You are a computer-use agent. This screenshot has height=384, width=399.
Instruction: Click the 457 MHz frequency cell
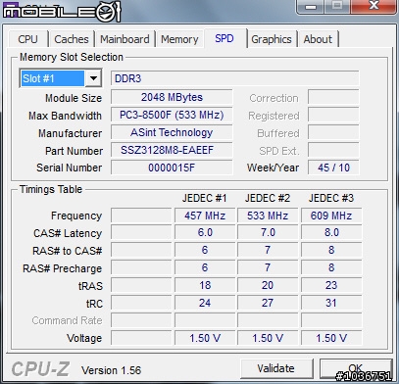click(205, 216)
